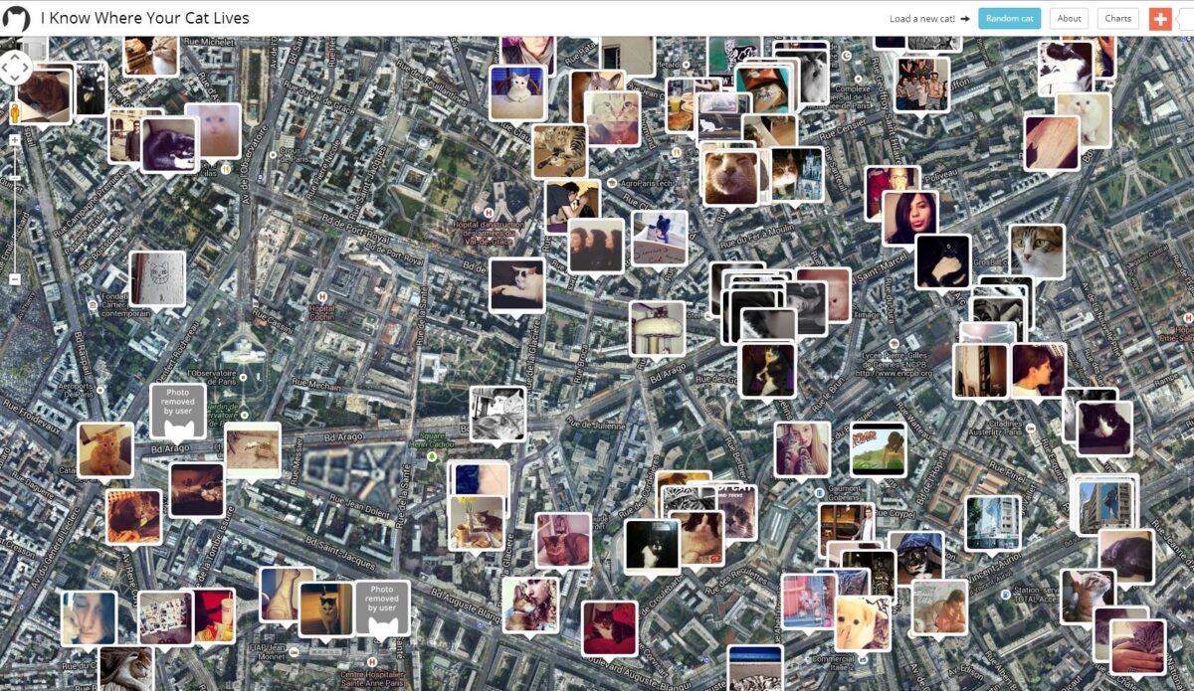Open the cat held in hand thumbnail

(1137, 646)
